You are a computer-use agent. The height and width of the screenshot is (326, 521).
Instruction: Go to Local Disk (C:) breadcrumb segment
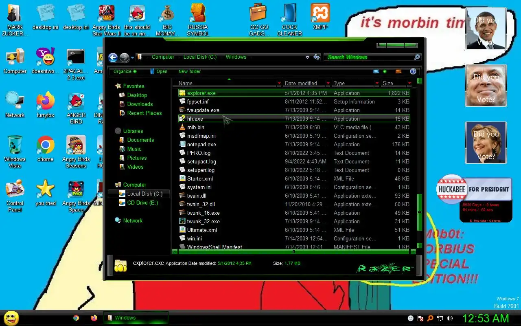tap(200, 57)
